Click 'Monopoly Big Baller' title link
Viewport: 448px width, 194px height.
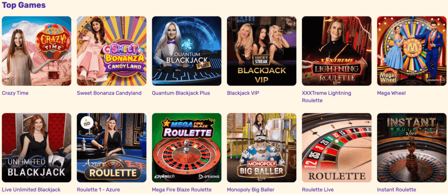251,190
